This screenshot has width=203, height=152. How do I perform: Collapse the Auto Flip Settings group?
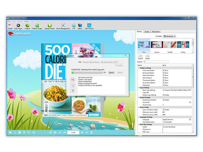(139, 124)
